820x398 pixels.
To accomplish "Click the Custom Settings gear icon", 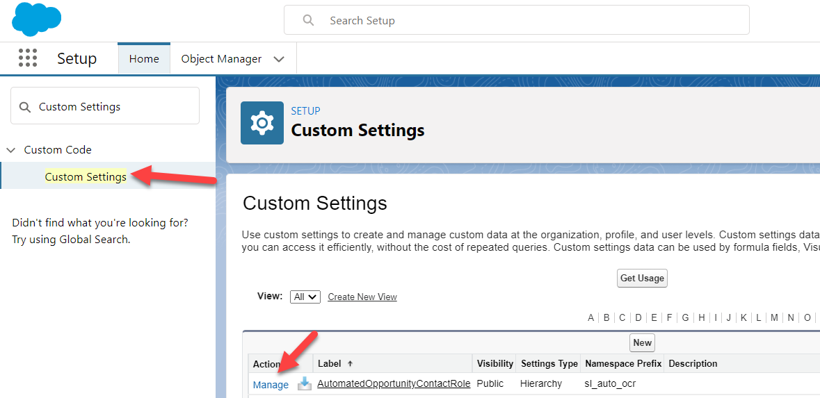I will pos(262,123).
